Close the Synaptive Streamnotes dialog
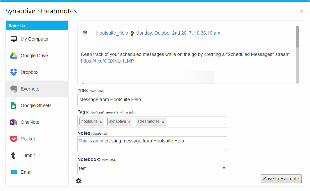Viewport: 310px width, 191px height. click(301, 11)
